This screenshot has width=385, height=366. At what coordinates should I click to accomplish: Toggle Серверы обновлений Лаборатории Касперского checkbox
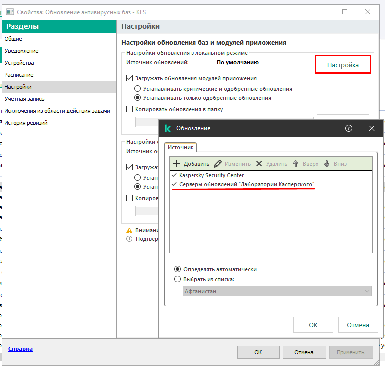click(174, 184)
